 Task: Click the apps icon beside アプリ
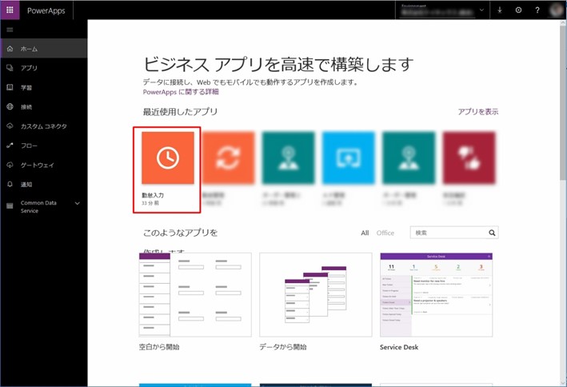coord(10,68)
